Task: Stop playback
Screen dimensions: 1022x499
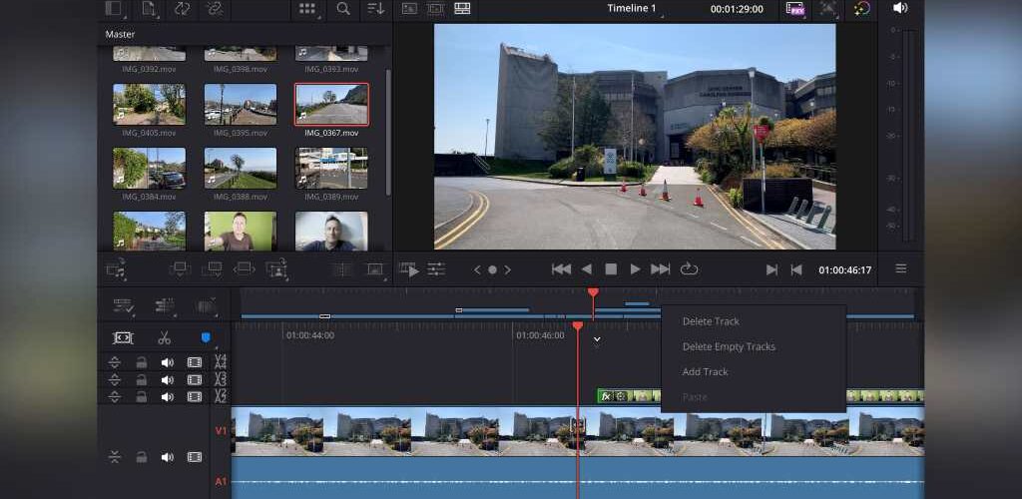Action: pos(611,269)
